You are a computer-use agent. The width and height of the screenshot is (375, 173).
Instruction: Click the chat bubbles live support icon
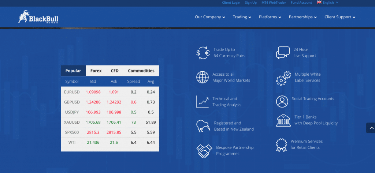point(283,53)
